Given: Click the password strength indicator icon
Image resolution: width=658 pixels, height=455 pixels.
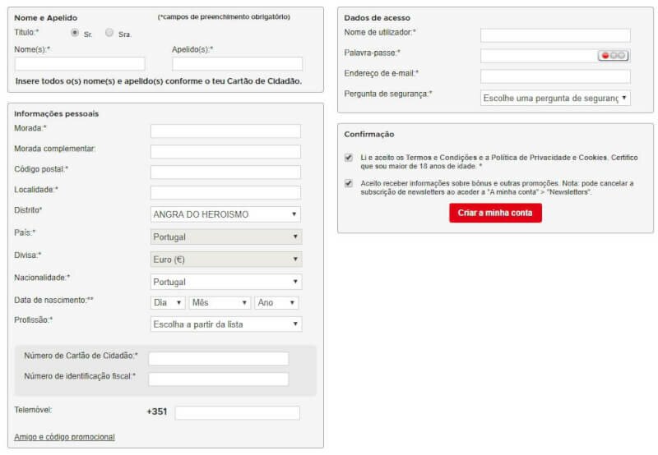Looking at the screenshot, I should tap(613, 56).
